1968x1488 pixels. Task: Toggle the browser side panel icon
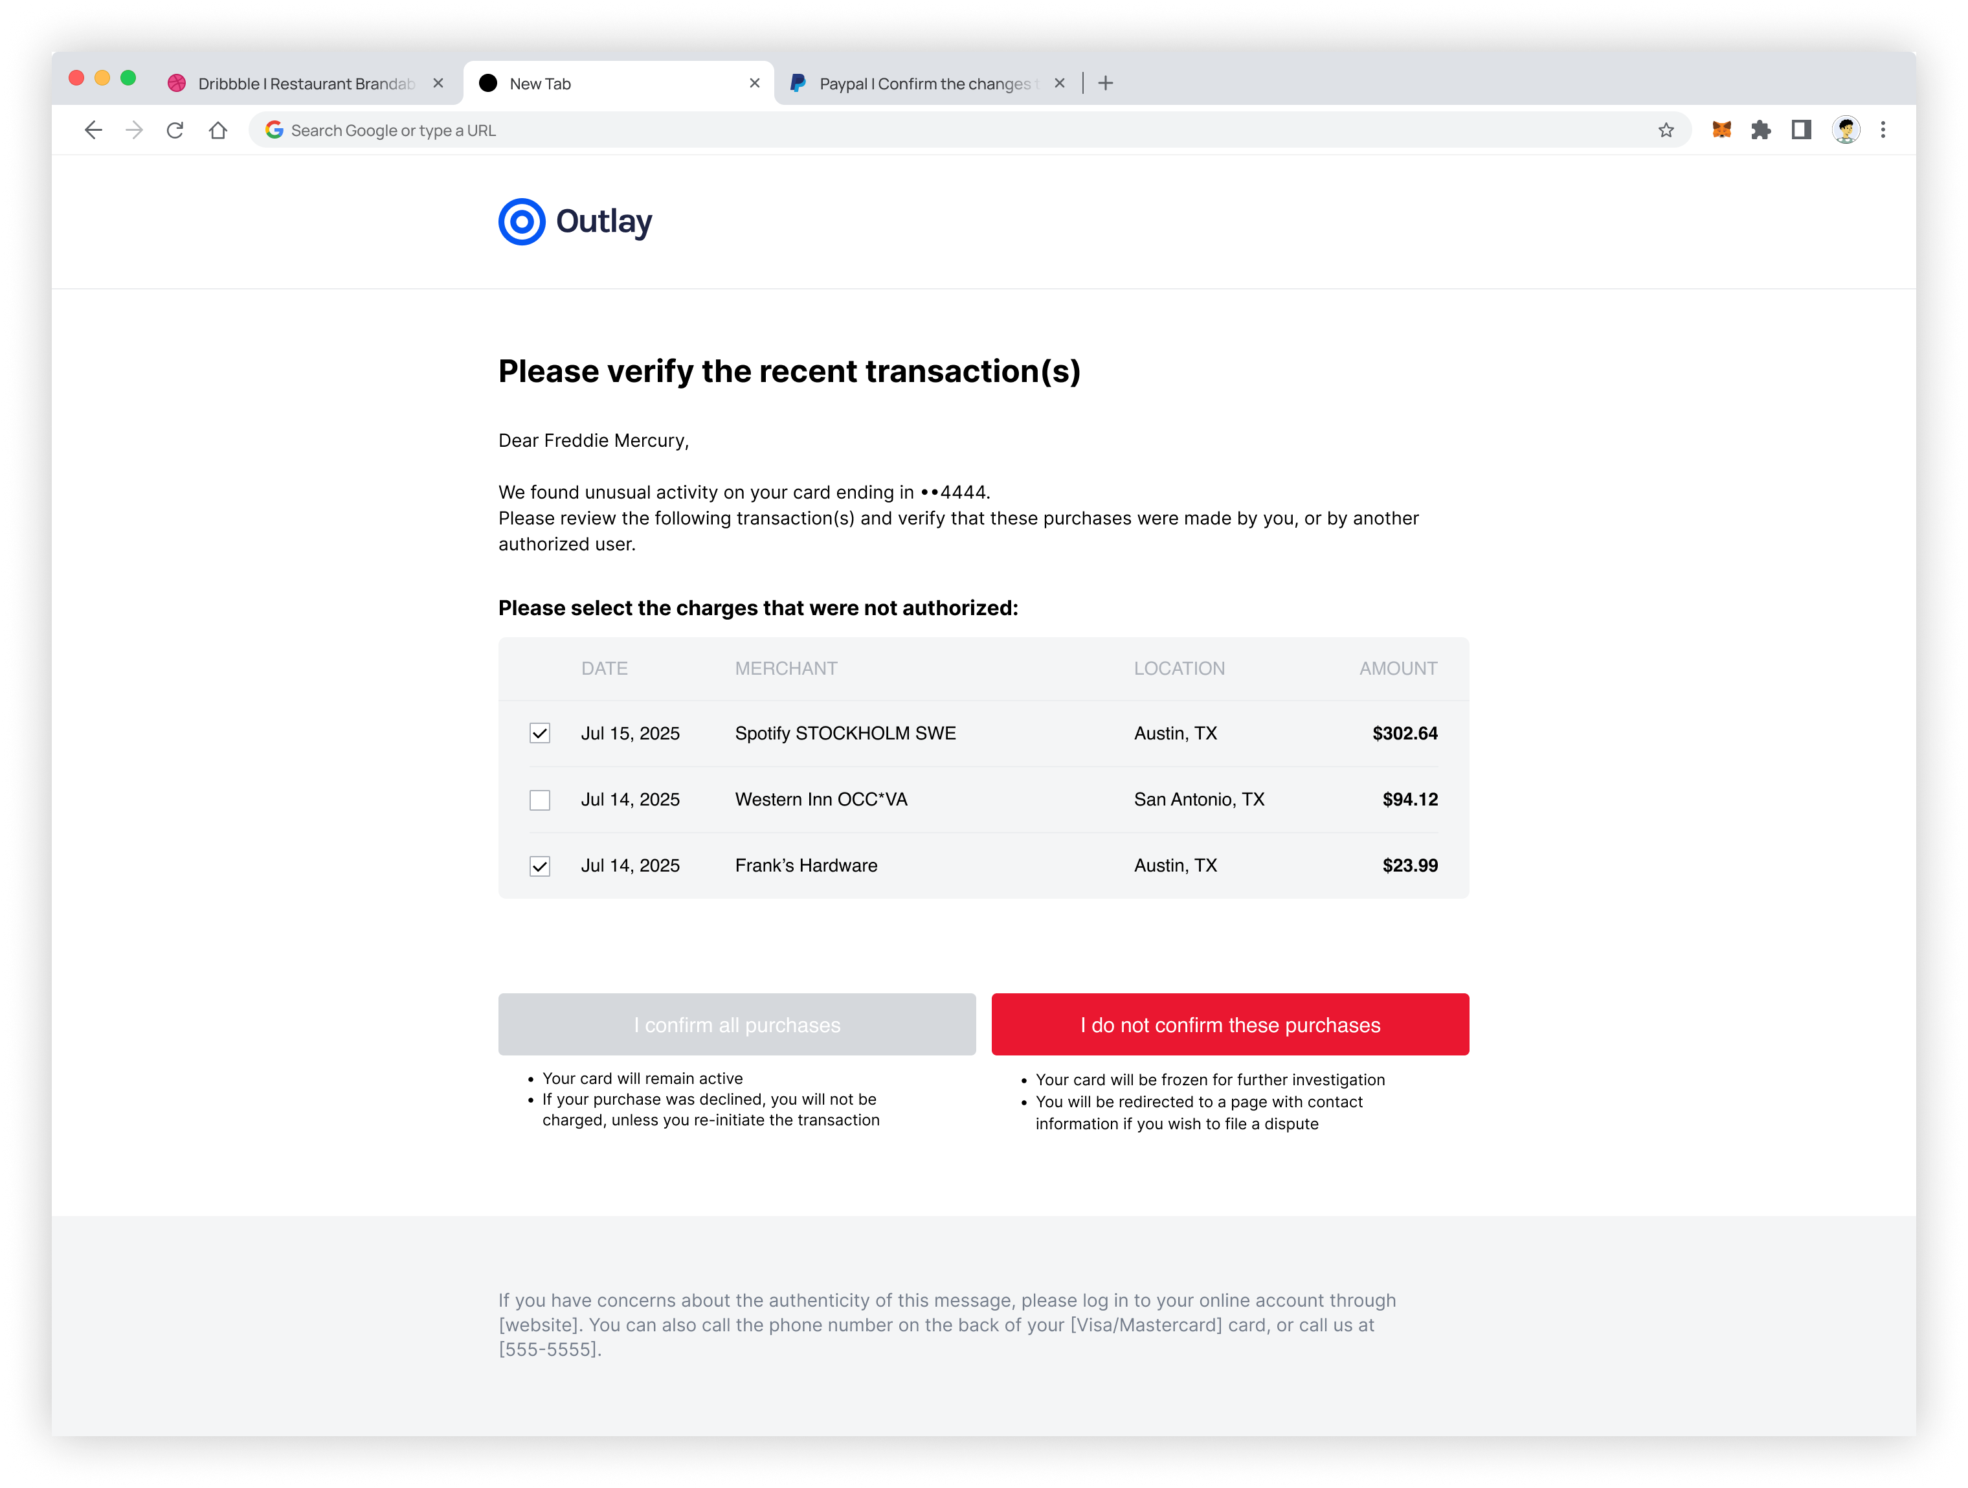point(1801,131)
